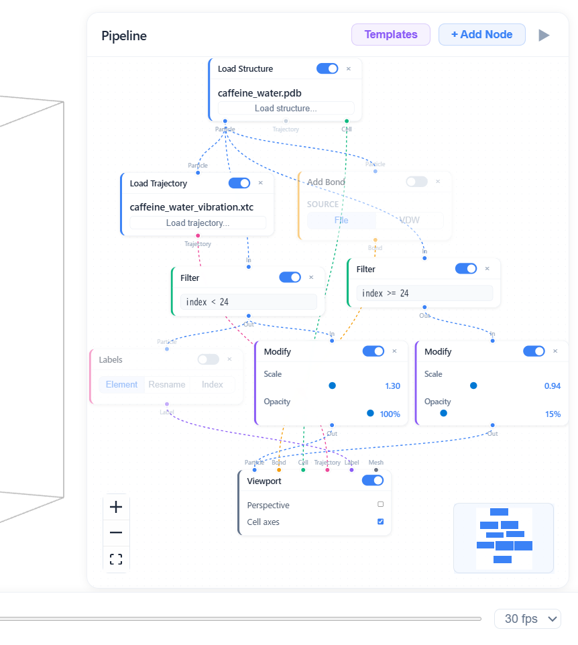This screenshot has width=578, height=645.
Task: Select the fit-to-view icon below zoom controls
Action: coord(116,559)
